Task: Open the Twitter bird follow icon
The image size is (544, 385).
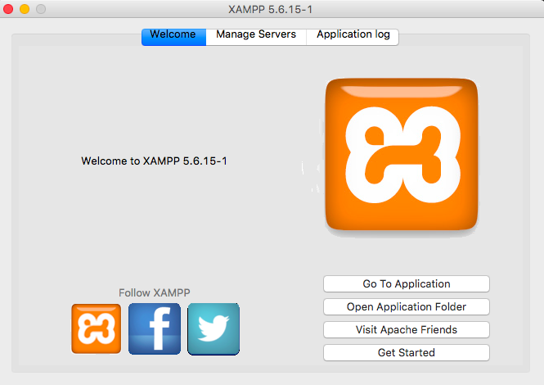Action: (x=214, y=328)
